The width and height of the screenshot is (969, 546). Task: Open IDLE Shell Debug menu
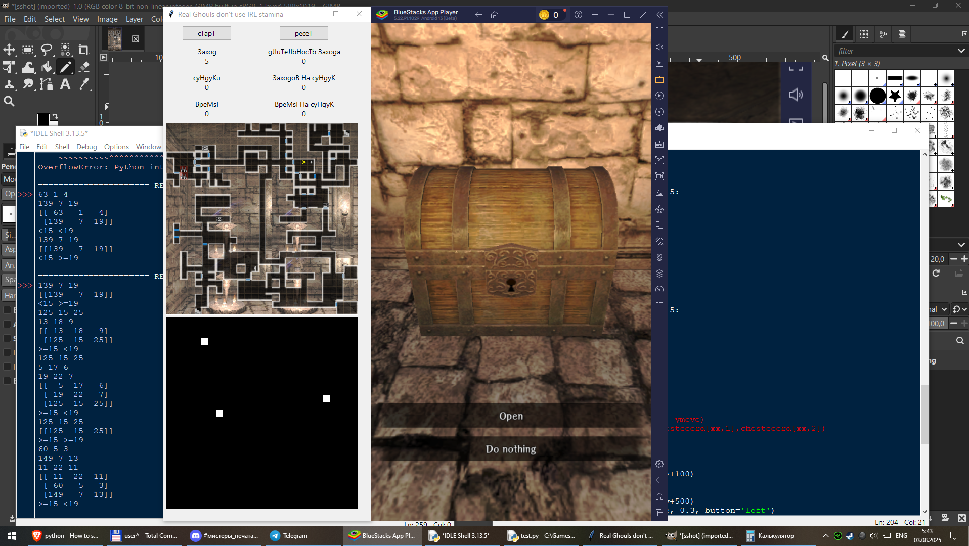(x=86, y=147)
